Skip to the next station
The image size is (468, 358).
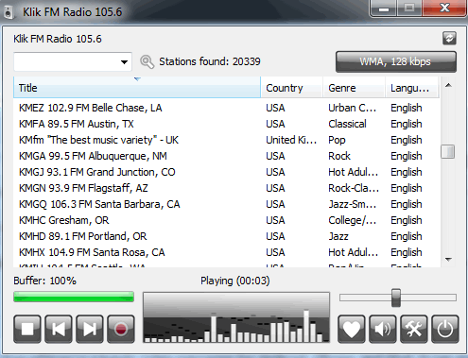90,329
